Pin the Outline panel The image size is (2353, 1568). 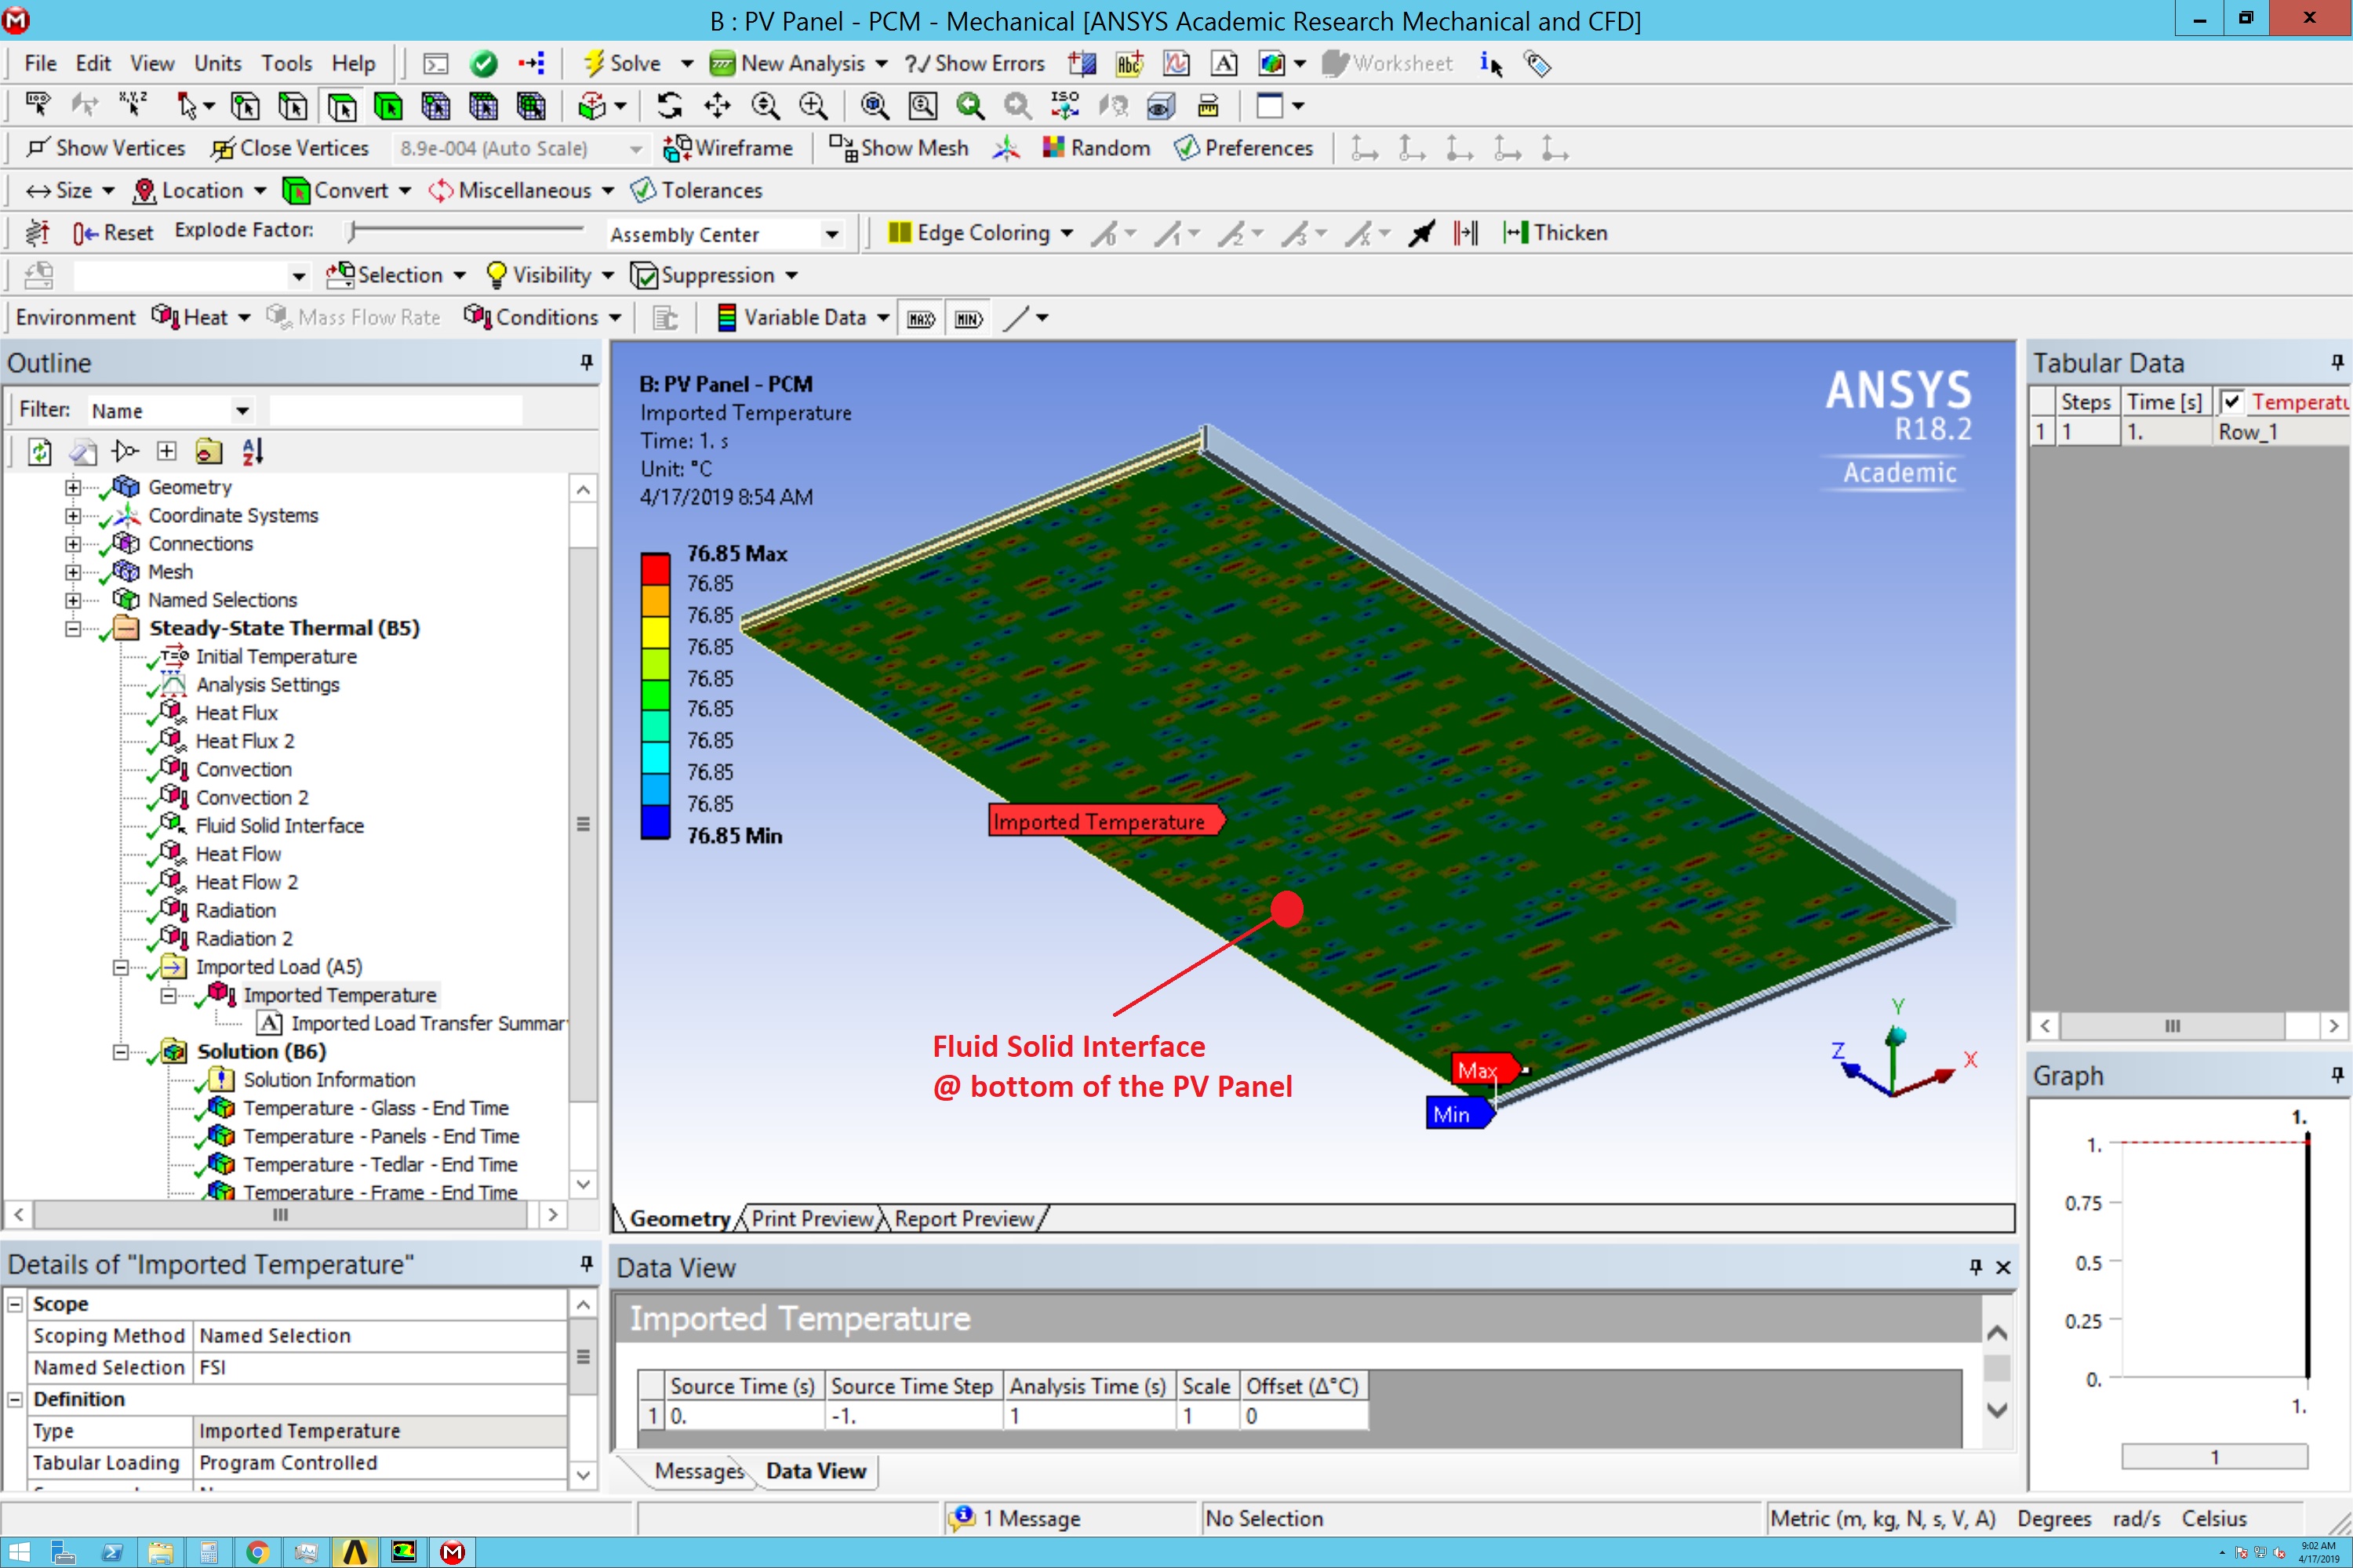tap(586, 362)
